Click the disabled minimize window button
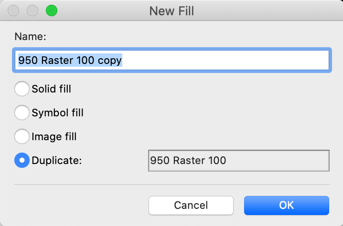The image size is (343, 226). (x=32, y=10)
